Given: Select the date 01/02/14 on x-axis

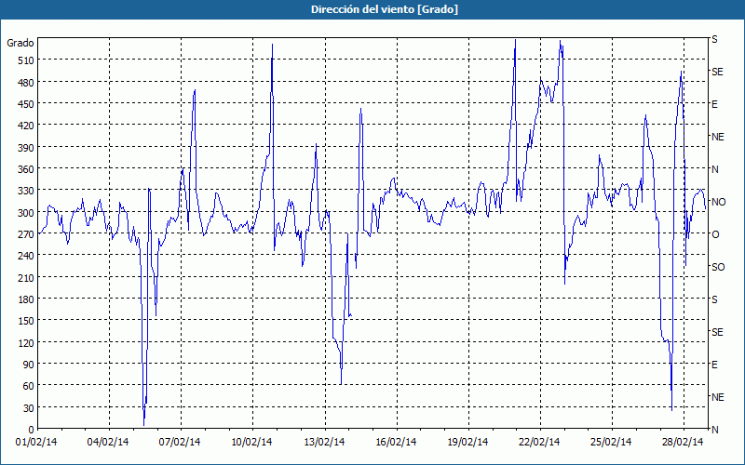Looking at the screenshot, I should click(x=36, y=443).
